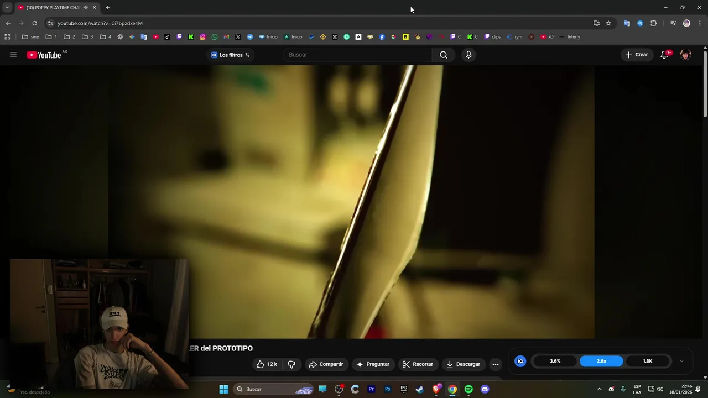Open the YouTube account avatar menu
708x398 pixels.
[x=686, y=55]
